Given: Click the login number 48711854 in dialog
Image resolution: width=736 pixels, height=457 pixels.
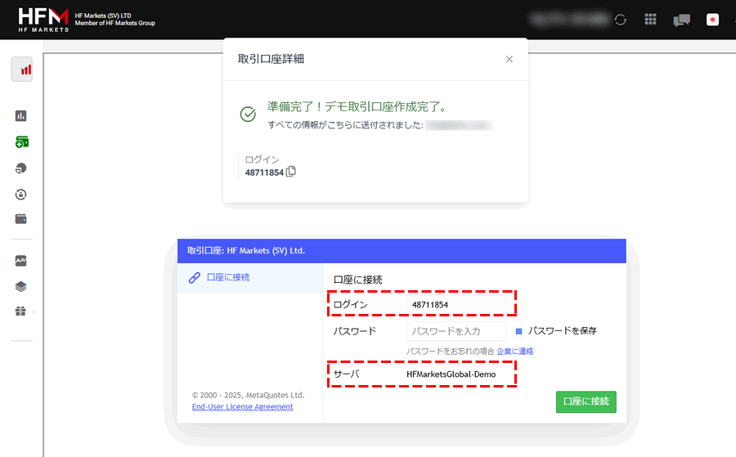Looking at the screenshot, I should 264,172.
